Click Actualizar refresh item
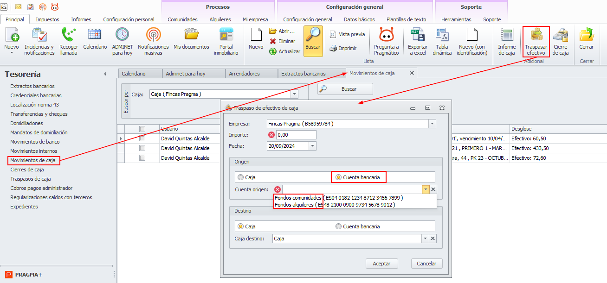Viewport: 607px width, 283px height. [x=284, y=51]
